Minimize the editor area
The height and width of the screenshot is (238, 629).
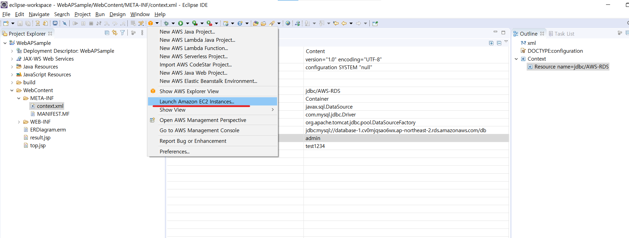click(495, 32)
